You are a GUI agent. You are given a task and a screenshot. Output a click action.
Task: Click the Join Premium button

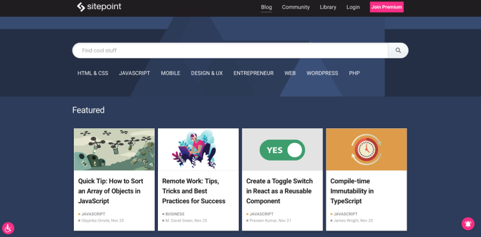pyautogui.click(x=386, y=7)
